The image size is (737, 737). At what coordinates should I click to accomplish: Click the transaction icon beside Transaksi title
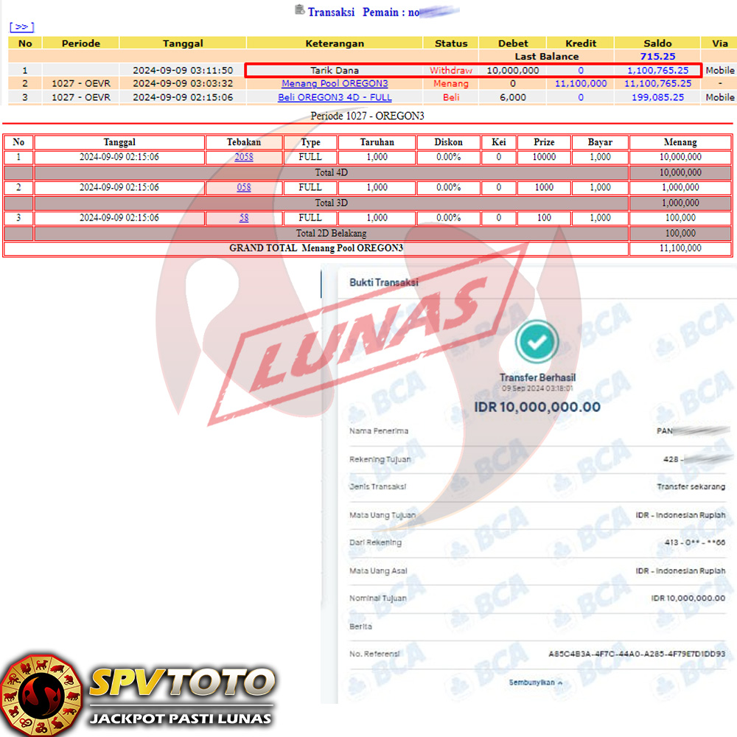click(x=299, y=10)
